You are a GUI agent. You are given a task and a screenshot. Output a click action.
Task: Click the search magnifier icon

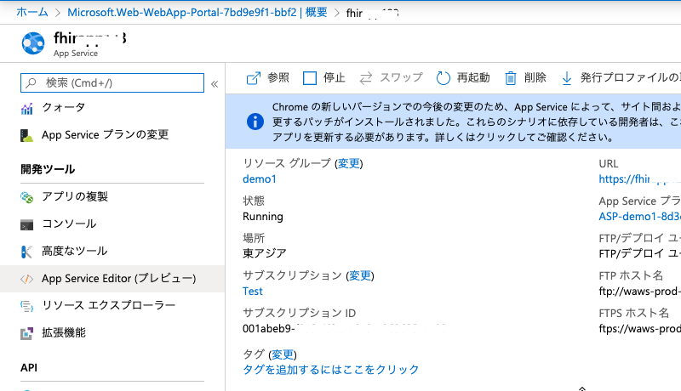pos(31,82)
